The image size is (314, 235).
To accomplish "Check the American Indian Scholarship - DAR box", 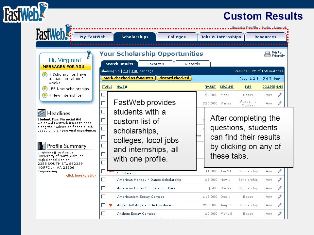I will (x=103, y=188).
